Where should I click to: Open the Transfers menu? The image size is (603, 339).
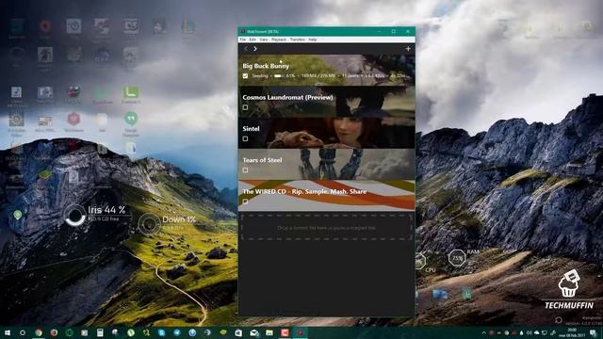pyautogui.click(x=298, y=40)
